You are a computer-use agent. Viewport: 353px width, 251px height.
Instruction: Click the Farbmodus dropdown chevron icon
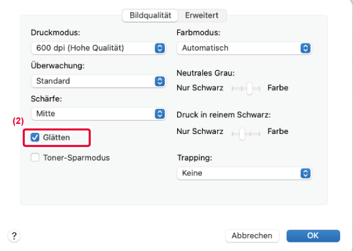305,48
